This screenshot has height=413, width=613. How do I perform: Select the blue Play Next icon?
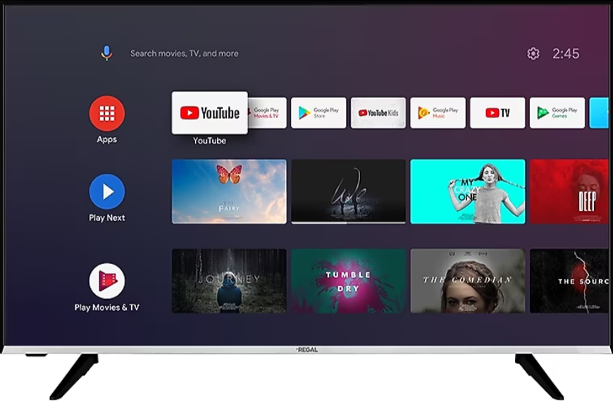pos(106,191)
